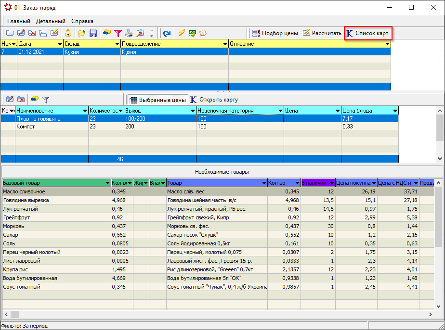Image resolution: width=445 pixels, height=330 pixels.
Task: Click the Список карт button
Action: click(x=368, y=33)
